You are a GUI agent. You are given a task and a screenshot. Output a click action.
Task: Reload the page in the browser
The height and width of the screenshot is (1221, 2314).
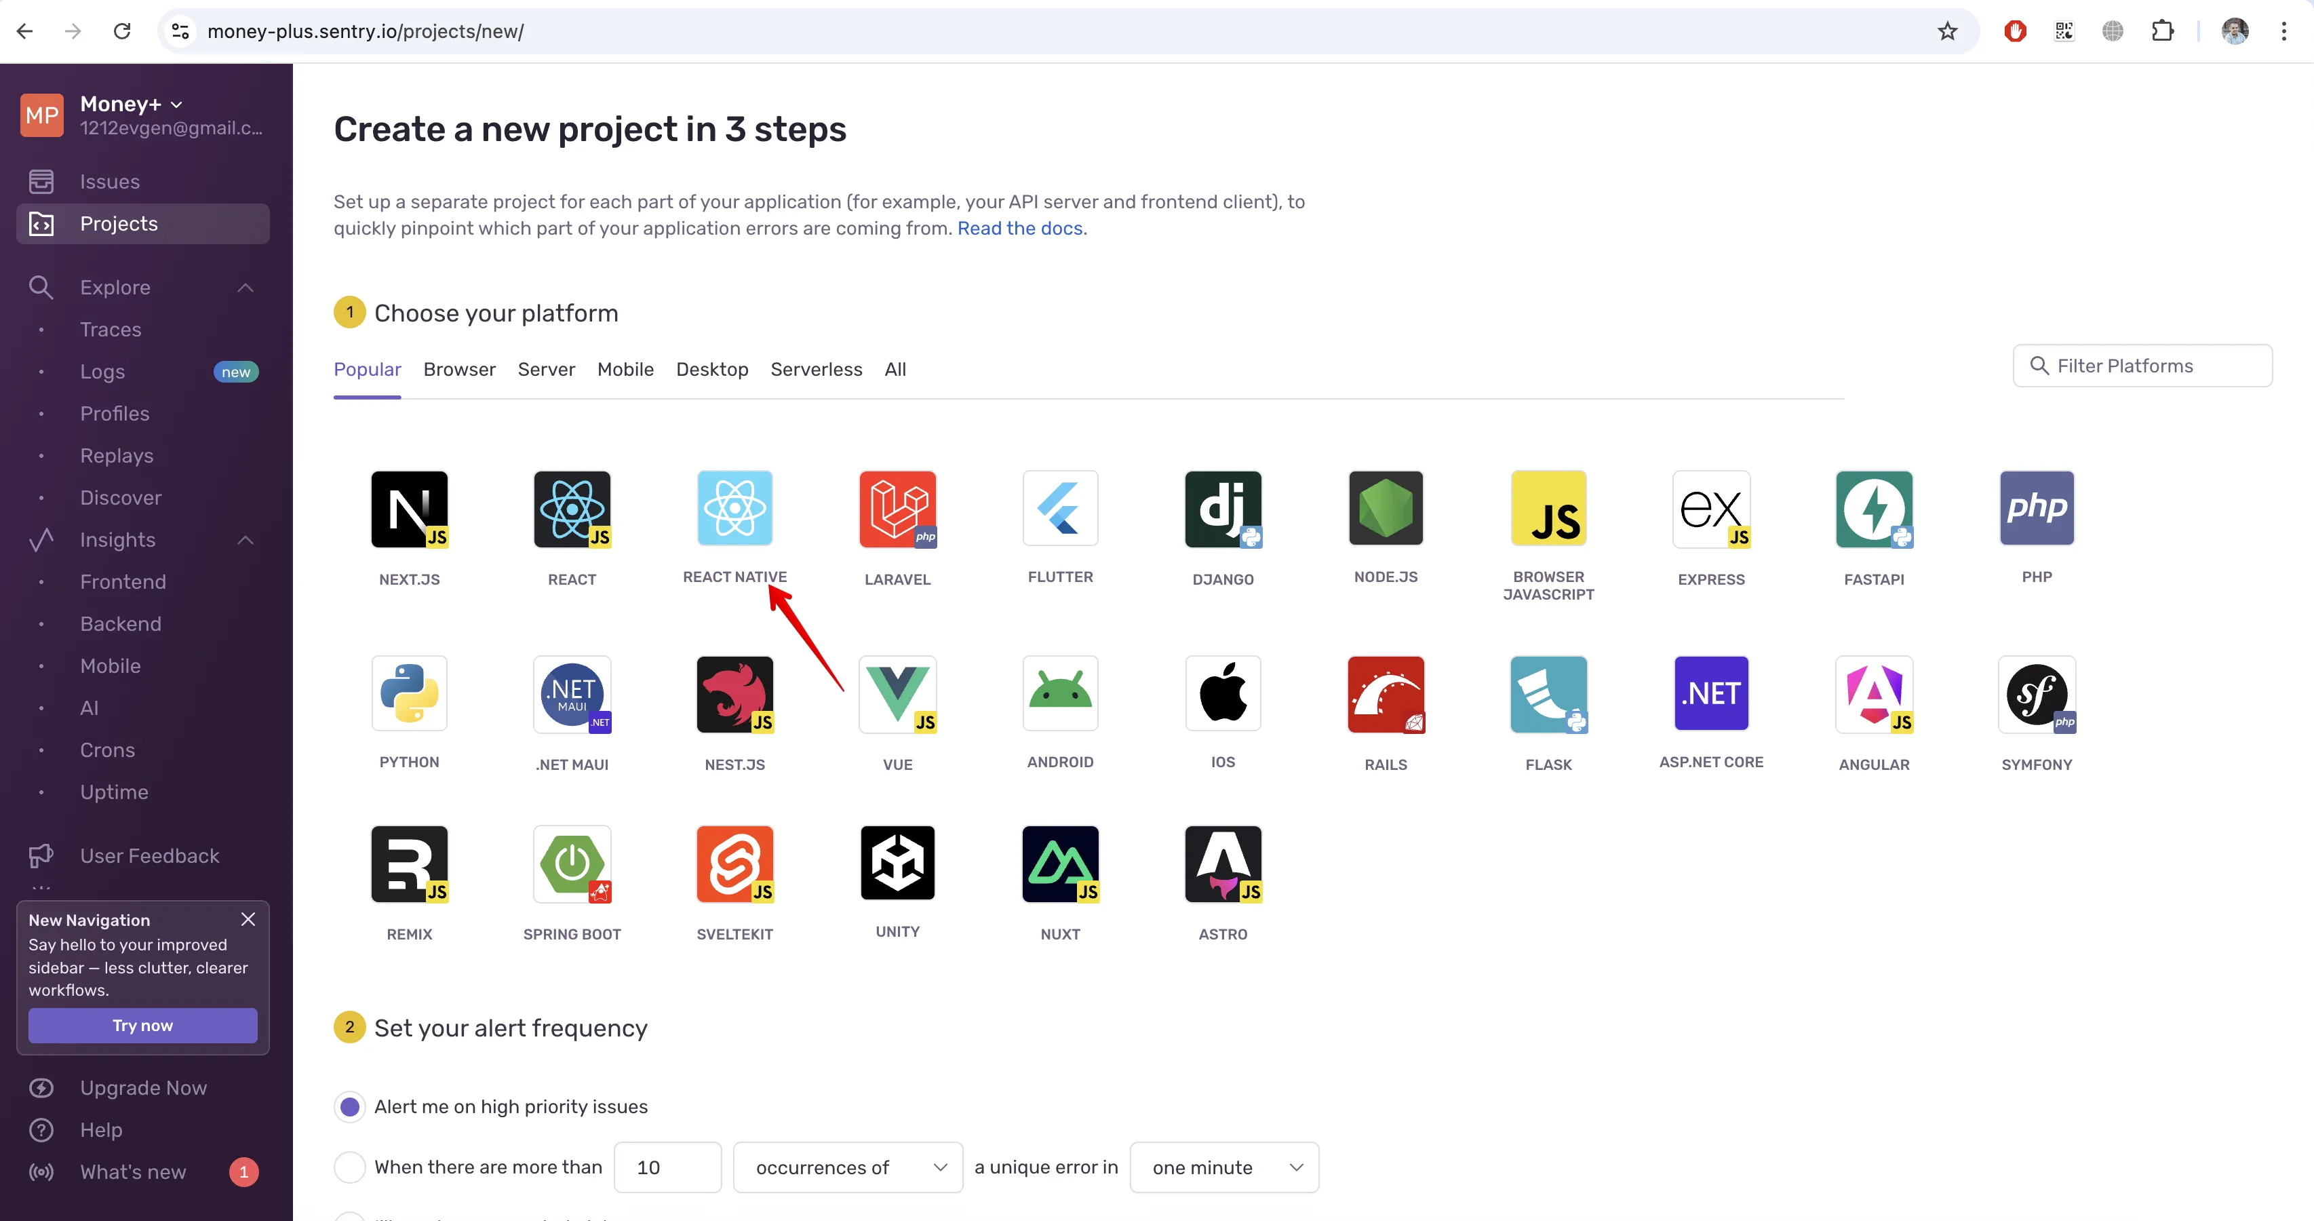(x=122, y=31)
